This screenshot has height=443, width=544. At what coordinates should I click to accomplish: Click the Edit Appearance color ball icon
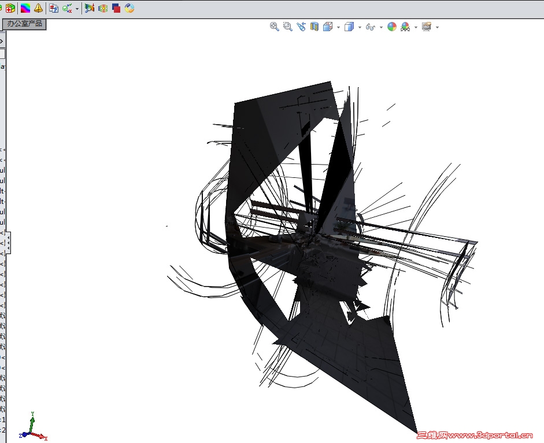coord(392,27)
